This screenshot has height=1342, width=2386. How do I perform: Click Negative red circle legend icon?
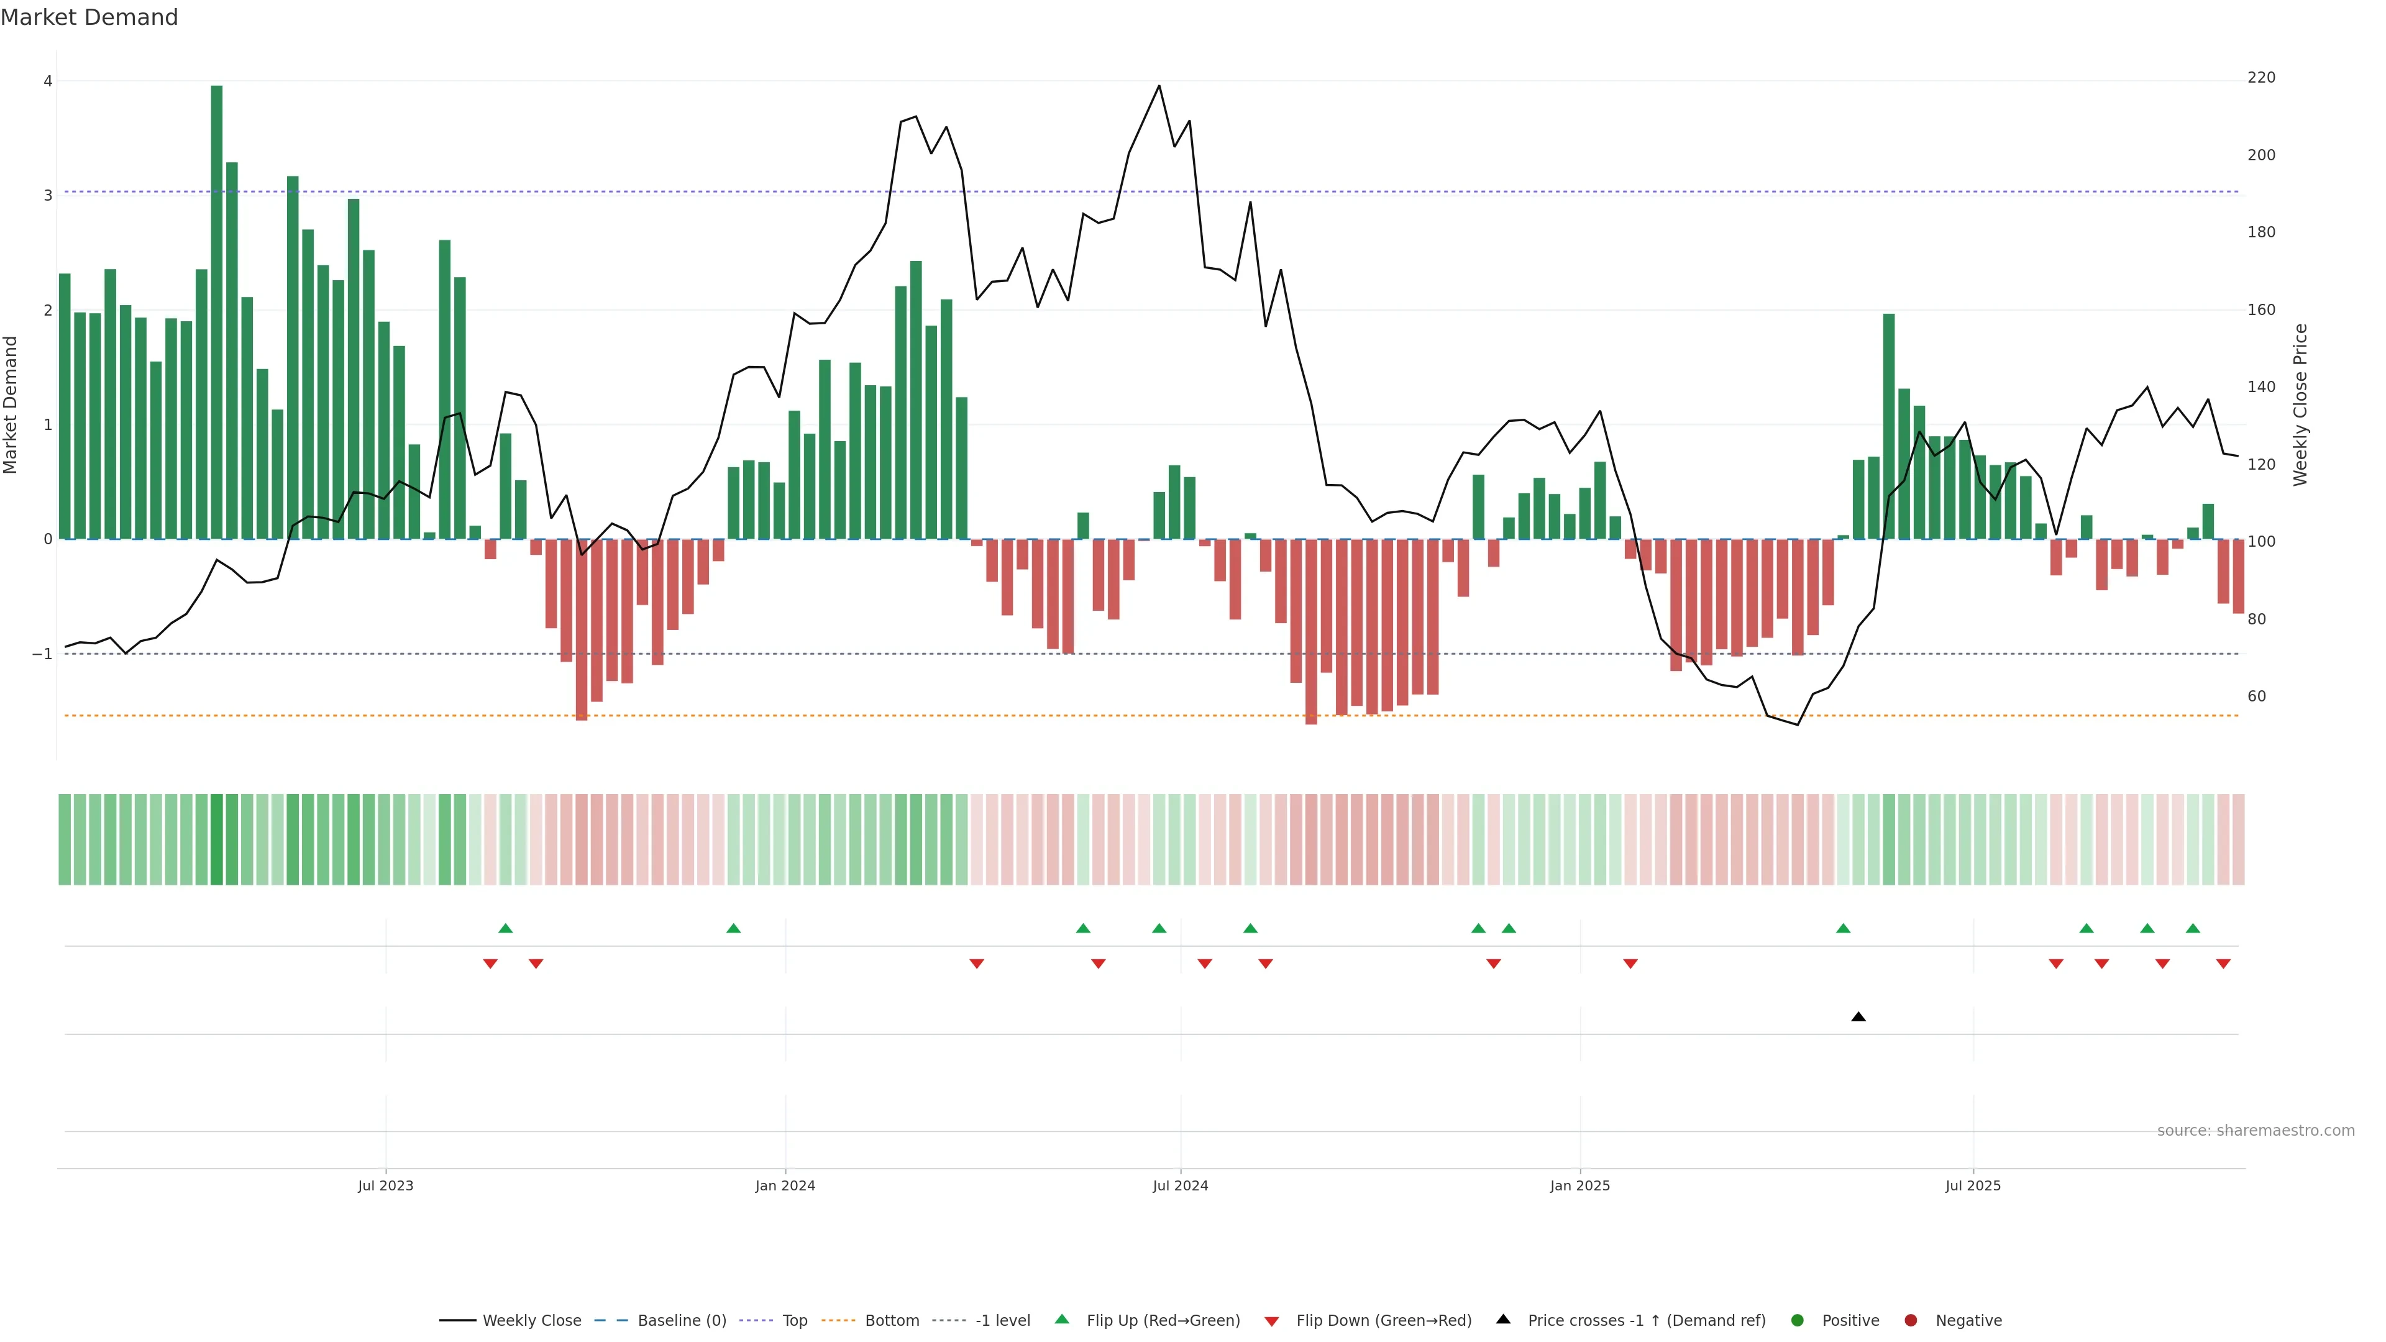coord(1911,1321)
